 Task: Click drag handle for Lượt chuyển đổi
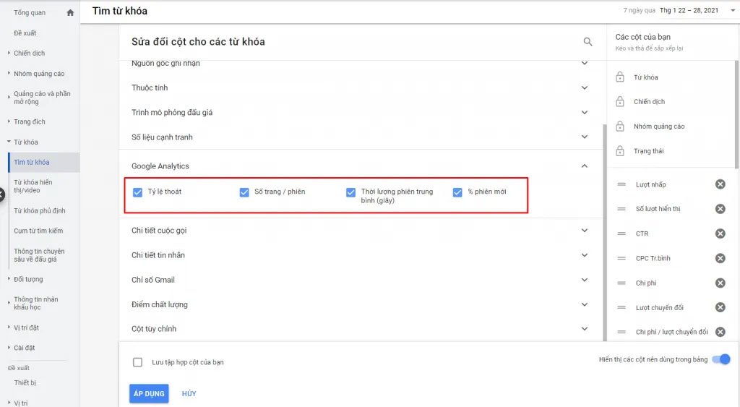point(621,307)
